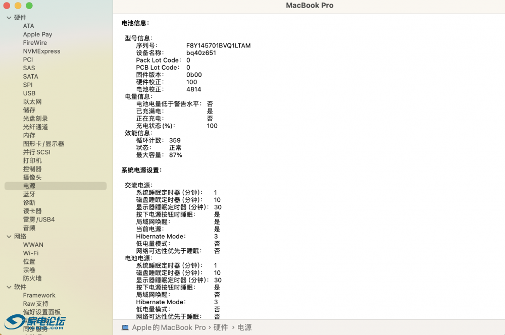This screenshot has height=335, width=505.
Task: Click the laptop icon in path bar
Action: [125, 327]
